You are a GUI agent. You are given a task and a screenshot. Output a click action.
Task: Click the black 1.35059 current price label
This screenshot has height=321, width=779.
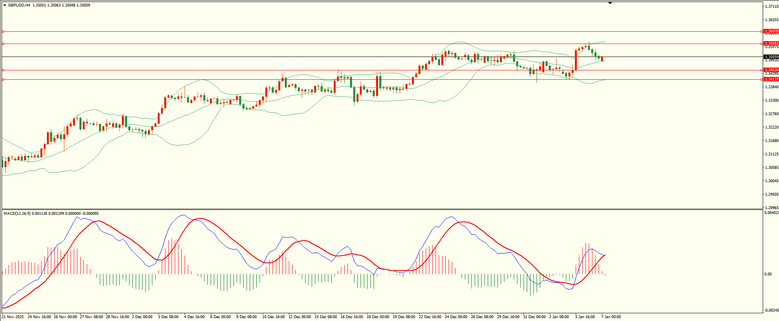(x=771, y=57)
